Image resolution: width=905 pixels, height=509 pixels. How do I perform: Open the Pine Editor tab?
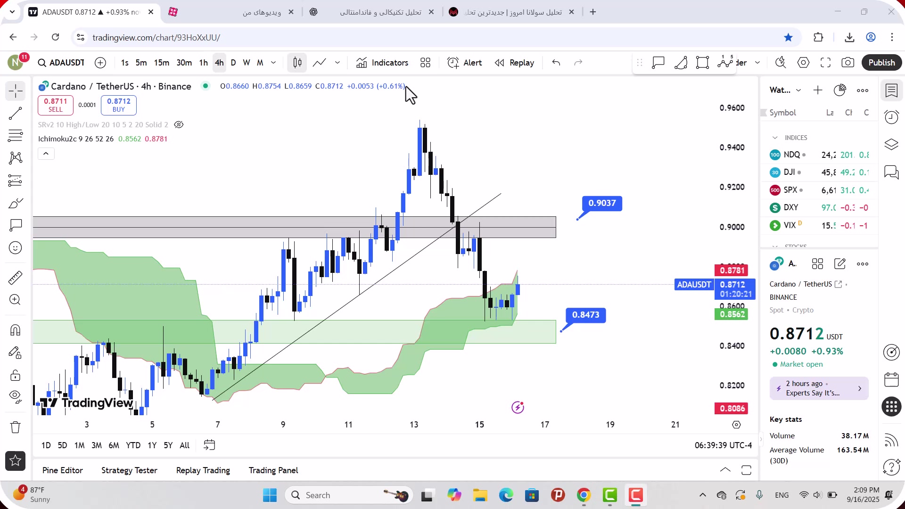click(x=62, y=470)
